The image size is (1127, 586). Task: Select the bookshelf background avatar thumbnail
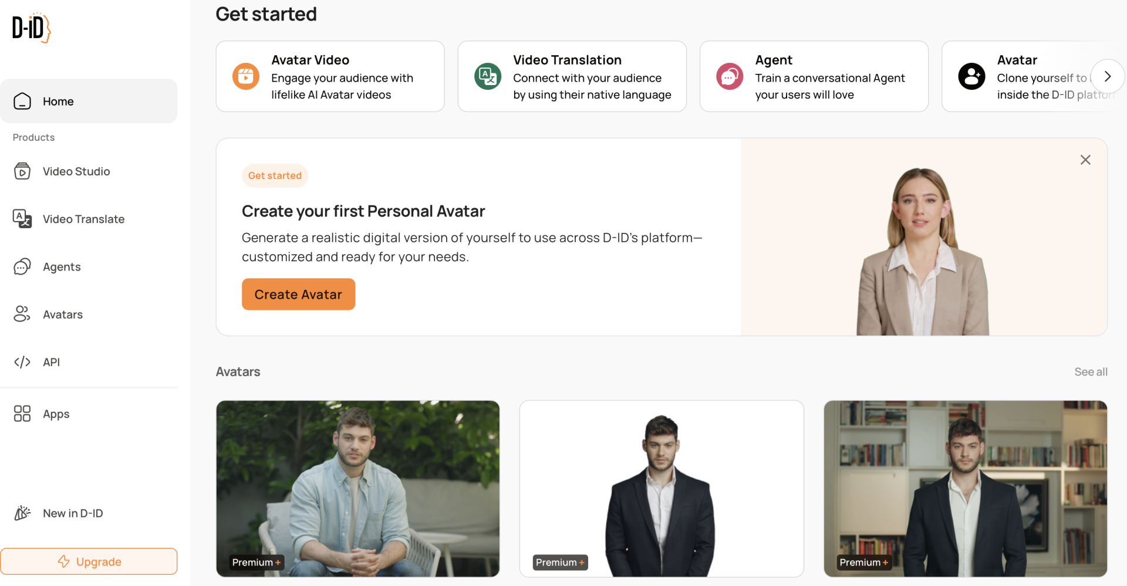tap(965, 488)
